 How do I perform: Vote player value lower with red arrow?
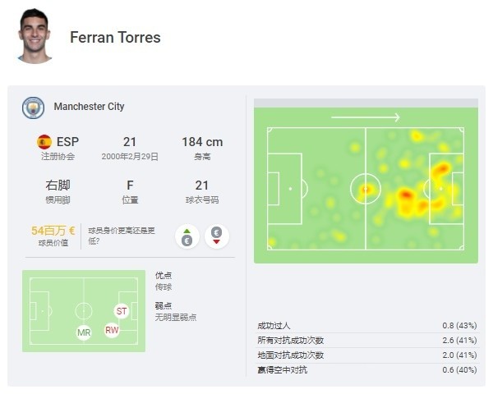(216, 236)
